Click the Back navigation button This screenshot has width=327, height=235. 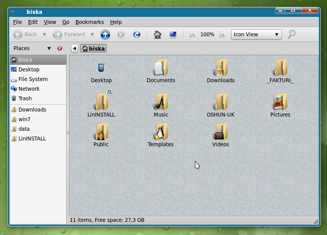[x=25, y=34]
